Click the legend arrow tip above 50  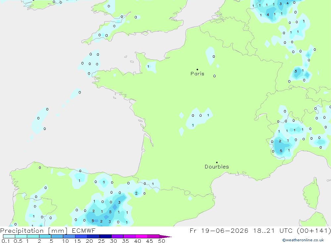pos(166,236)
